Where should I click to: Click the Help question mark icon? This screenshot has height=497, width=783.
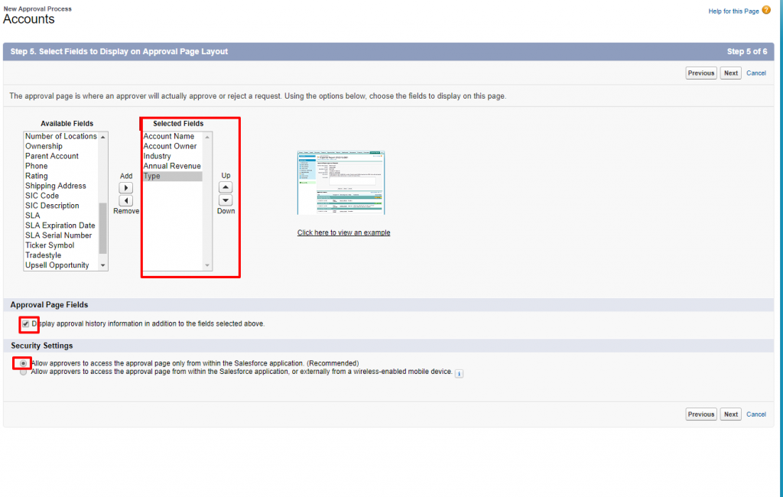point(766,11)
